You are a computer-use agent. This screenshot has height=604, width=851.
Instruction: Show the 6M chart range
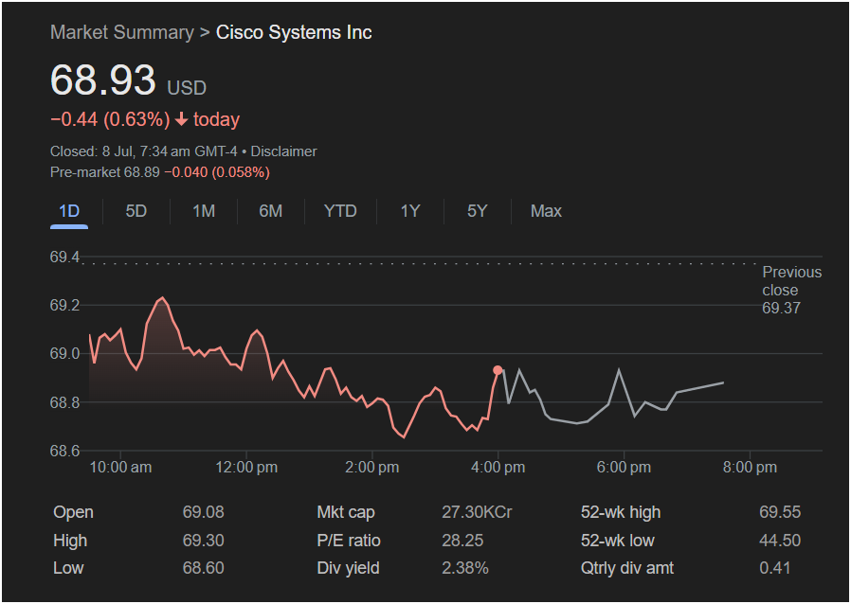coord(271,211)
